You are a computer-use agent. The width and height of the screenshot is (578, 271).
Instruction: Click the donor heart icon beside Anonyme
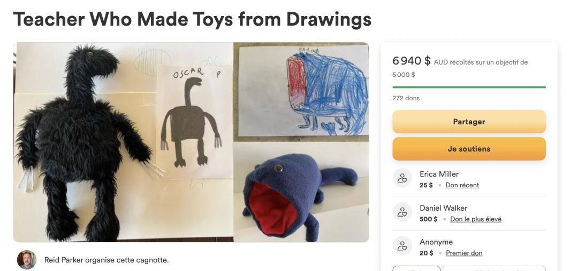click(x=402, y=246)
